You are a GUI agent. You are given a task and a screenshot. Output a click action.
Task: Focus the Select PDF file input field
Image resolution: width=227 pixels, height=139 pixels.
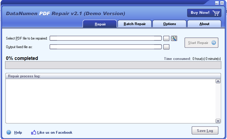click(x=106, y=38)
